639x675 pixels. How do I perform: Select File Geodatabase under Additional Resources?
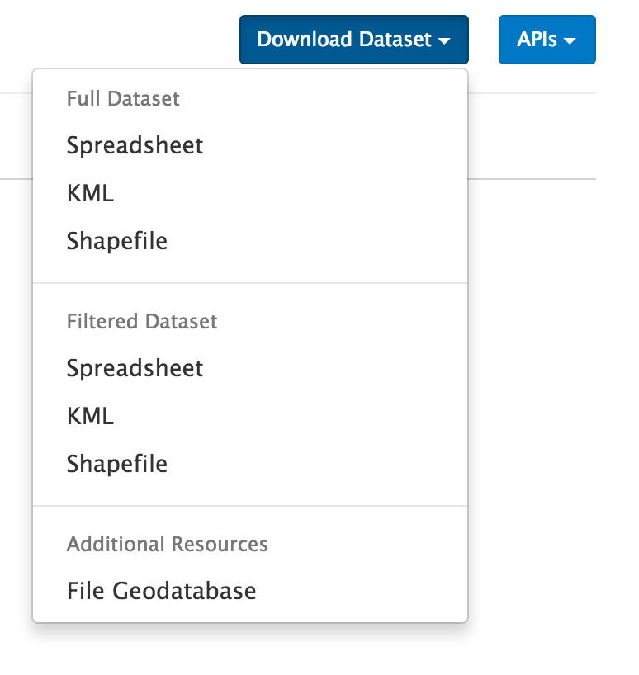pos(161,591)
